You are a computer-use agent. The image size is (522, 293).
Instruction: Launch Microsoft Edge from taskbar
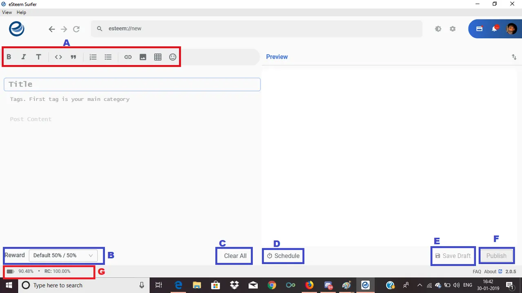coord(178,285)
